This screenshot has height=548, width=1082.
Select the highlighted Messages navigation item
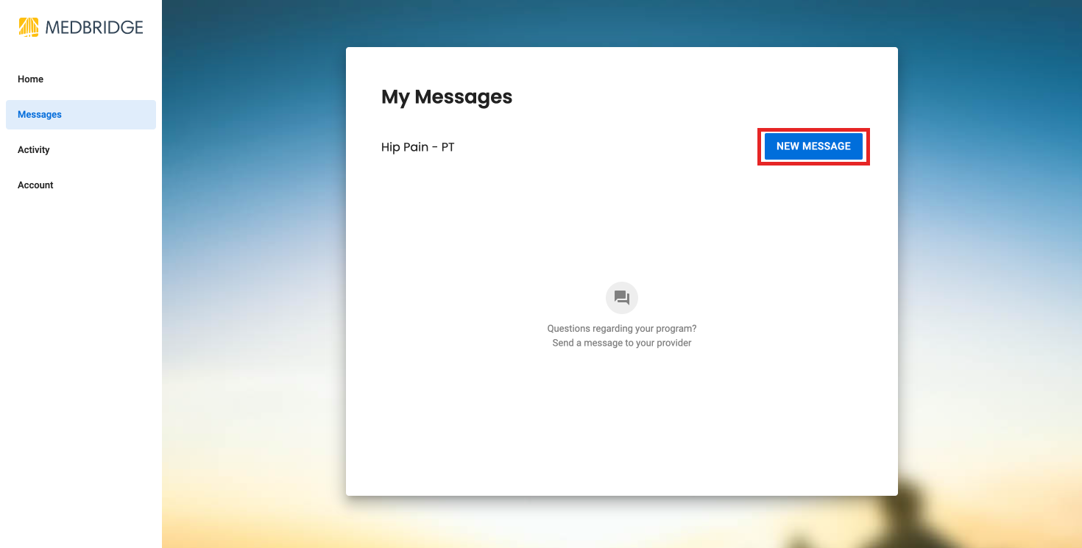39,114
